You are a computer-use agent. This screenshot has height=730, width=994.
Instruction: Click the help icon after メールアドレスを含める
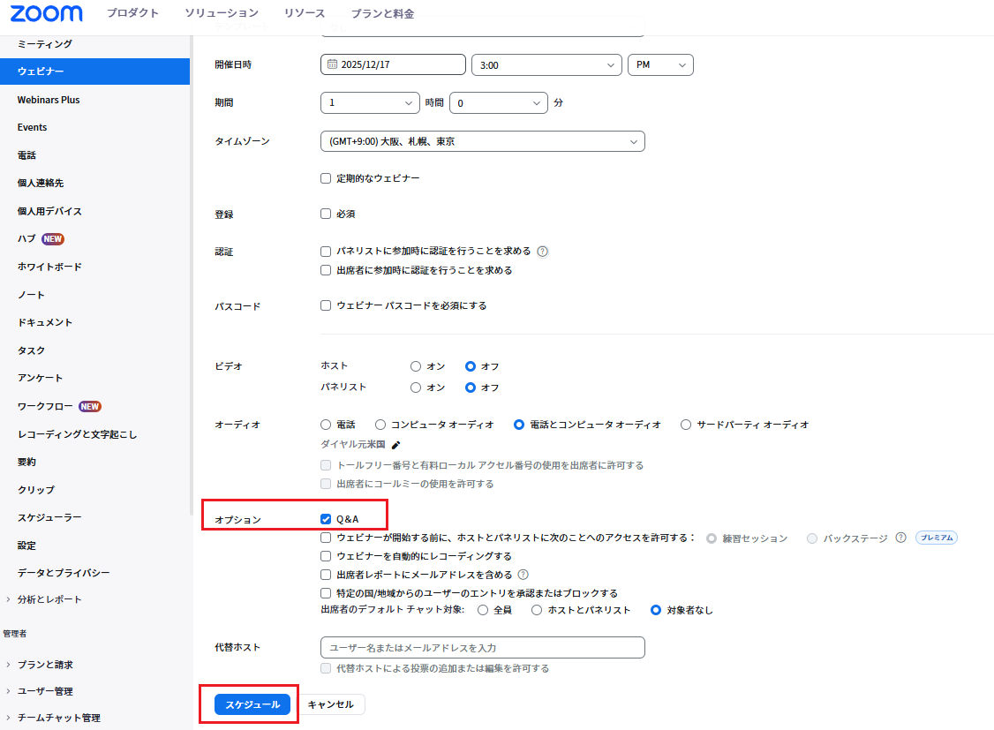[523, 575]
